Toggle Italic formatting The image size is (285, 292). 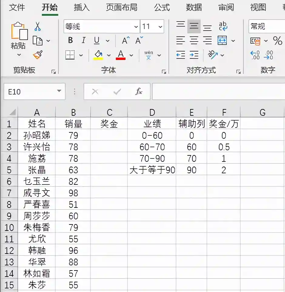[x=83, y=41]
